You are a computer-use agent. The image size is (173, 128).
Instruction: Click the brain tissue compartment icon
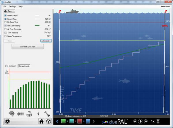tap(12, 113)
